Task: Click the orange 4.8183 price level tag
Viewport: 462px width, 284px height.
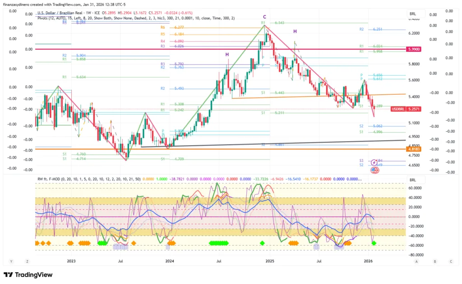Action: [414, 149]
